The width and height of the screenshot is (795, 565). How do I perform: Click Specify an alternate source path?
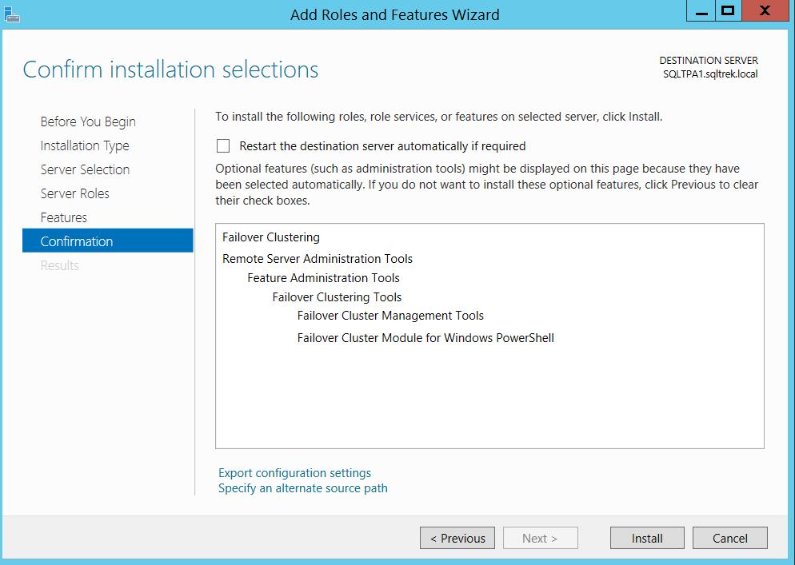click(x=303, y=488)
